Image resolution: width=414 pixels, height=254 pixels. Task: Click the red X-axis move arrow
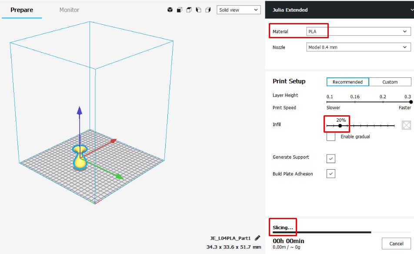(113, 141)
